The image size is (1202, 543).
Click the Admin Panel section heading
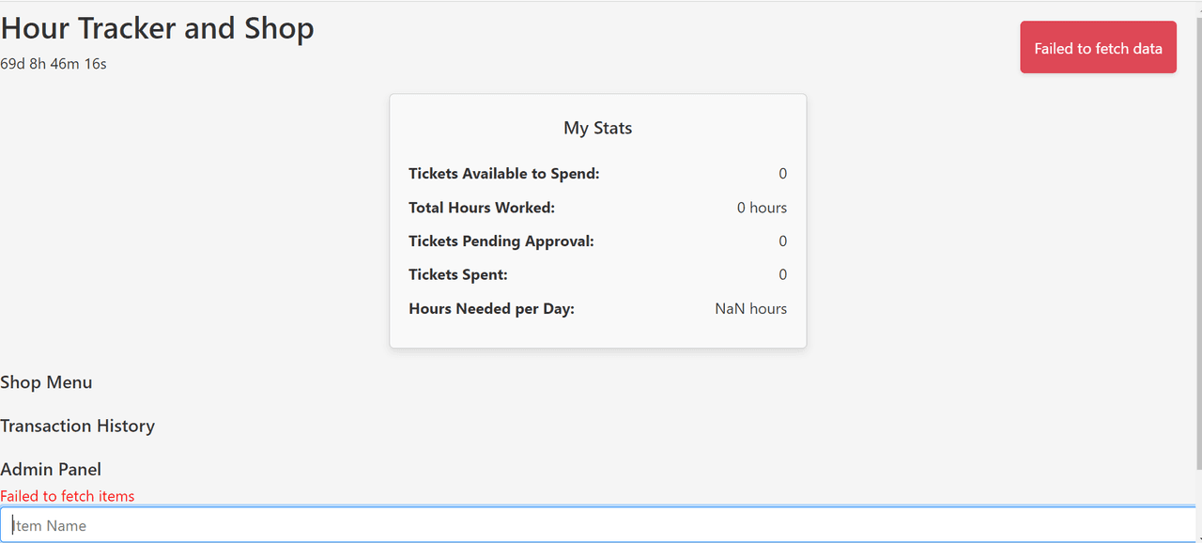51,469
